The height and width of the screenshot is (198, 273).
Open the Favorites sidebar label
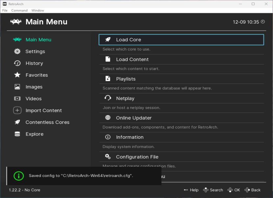point(37,75)
